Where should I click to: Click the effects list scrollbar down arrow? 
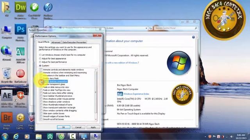(96, 119)
